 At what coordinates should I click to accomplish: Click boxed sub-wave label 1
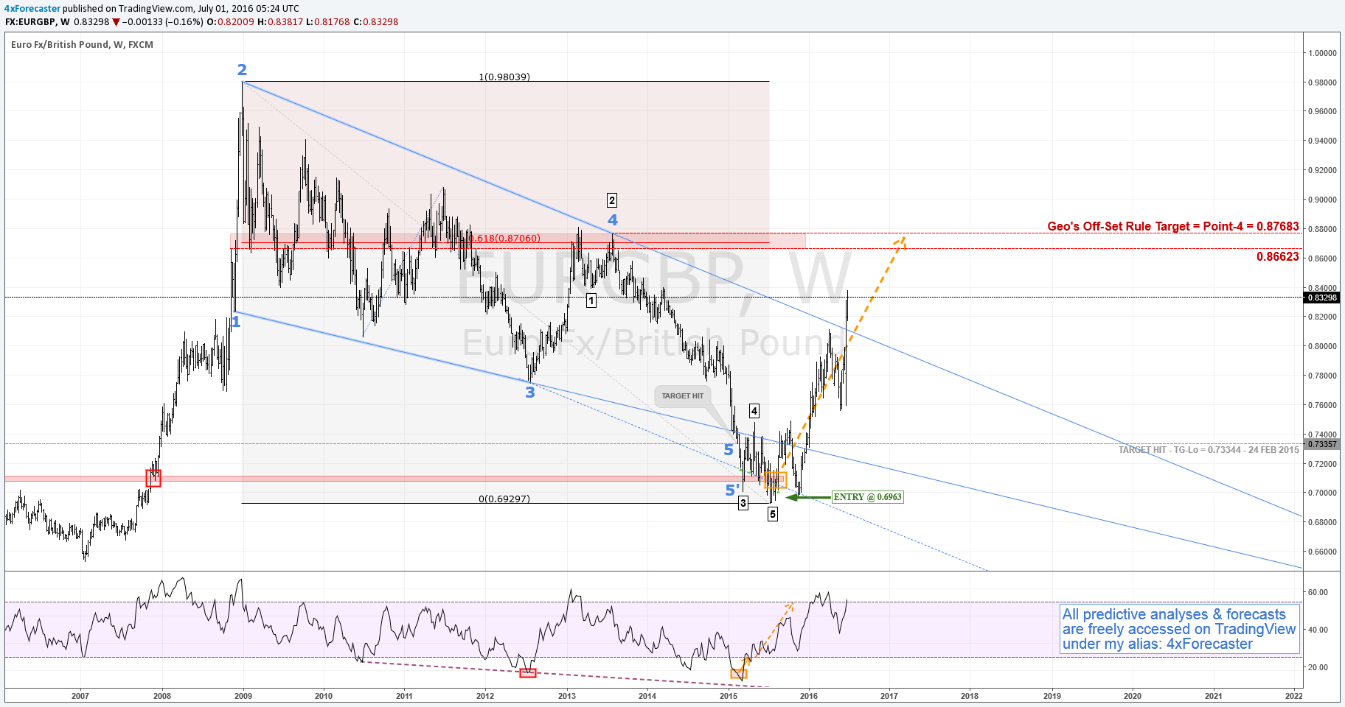[591, 300]
